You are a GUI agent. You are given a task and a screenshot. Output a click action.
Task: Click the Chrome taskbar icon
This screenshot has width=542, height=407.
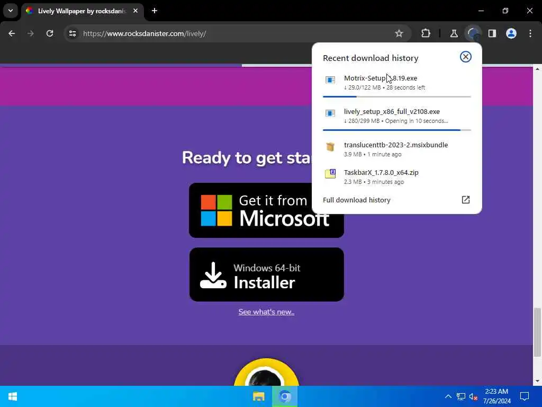pos(285,396)
